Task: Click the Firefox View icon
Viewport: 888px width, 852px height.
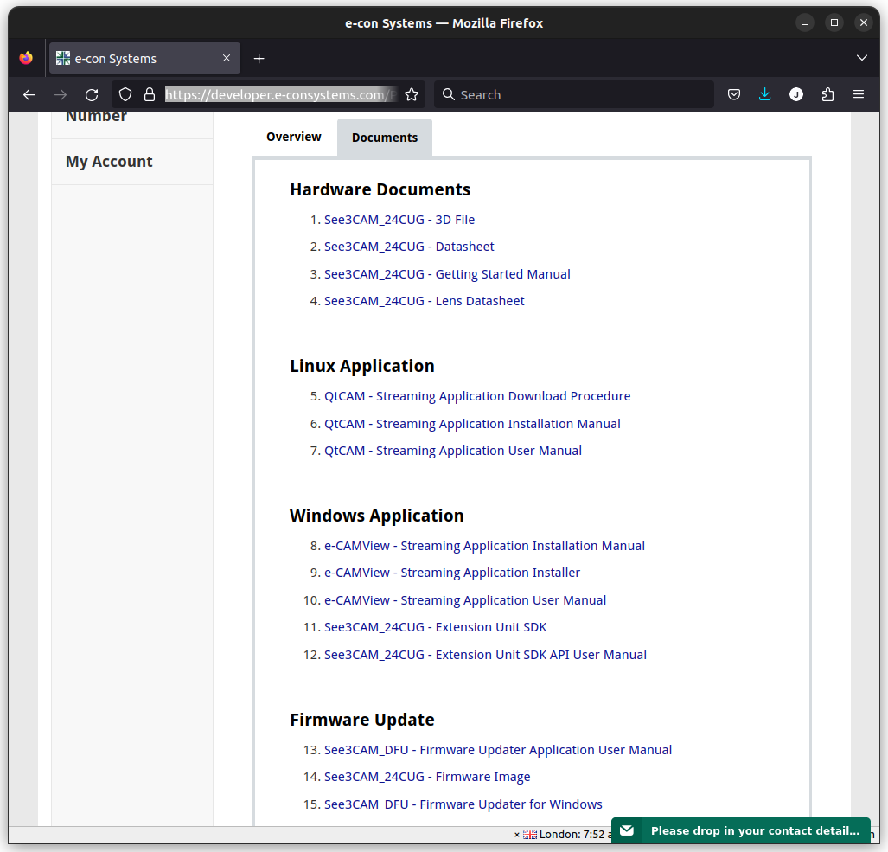Action: click(x=26, y=58)
